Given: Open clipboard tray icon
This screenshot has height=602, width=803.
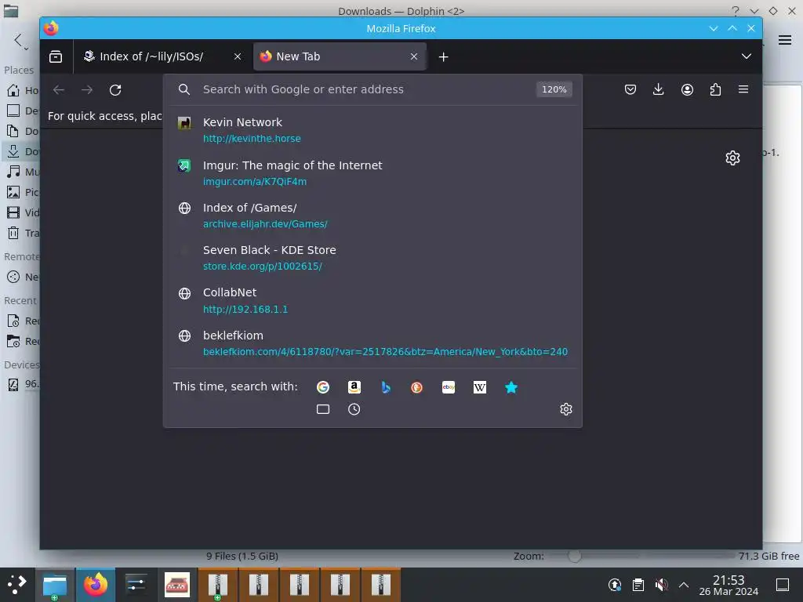Looking at the screenshot, I should tap(638, 585).
